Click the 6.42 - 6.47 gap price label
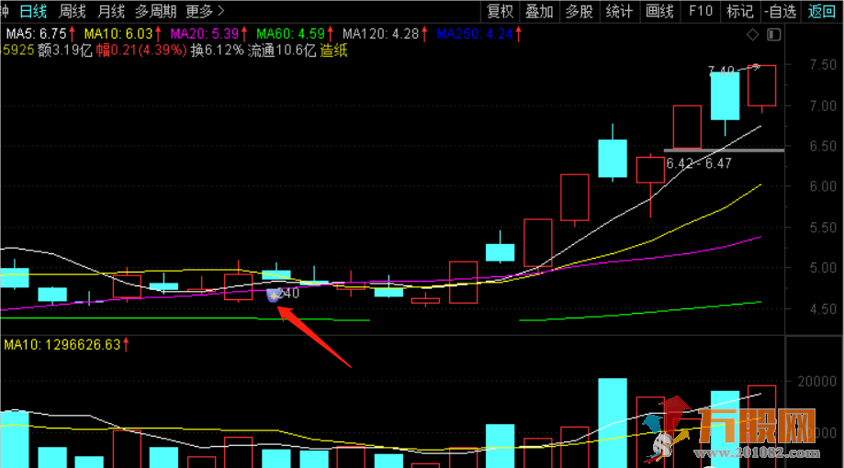 [x=699, y=163]
